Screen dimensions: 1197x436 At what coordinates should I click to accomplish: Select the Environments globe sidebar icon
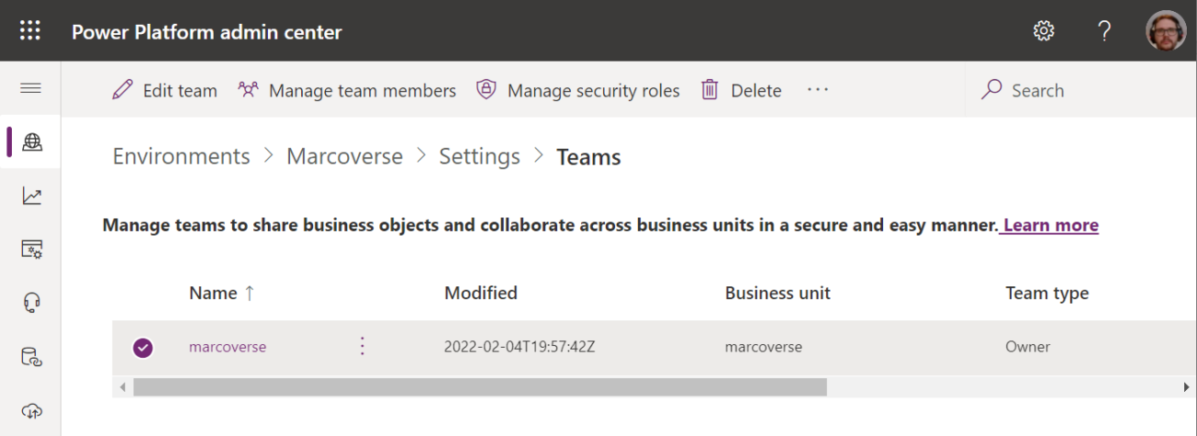[x=32, y=142]
